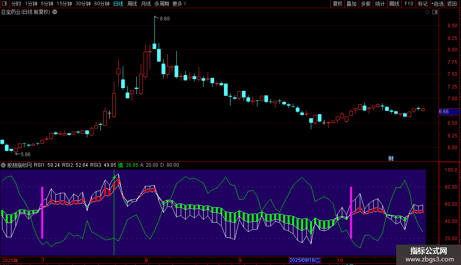Switch to the 分时 intraday view
Screen dimensions: 461x265
coord(16,4)
